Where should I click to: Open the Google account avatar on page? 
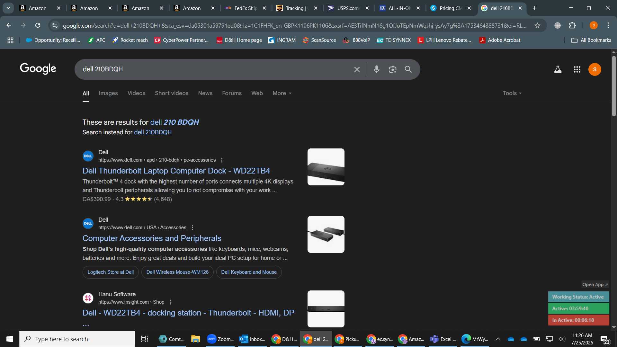pos(595,69)
